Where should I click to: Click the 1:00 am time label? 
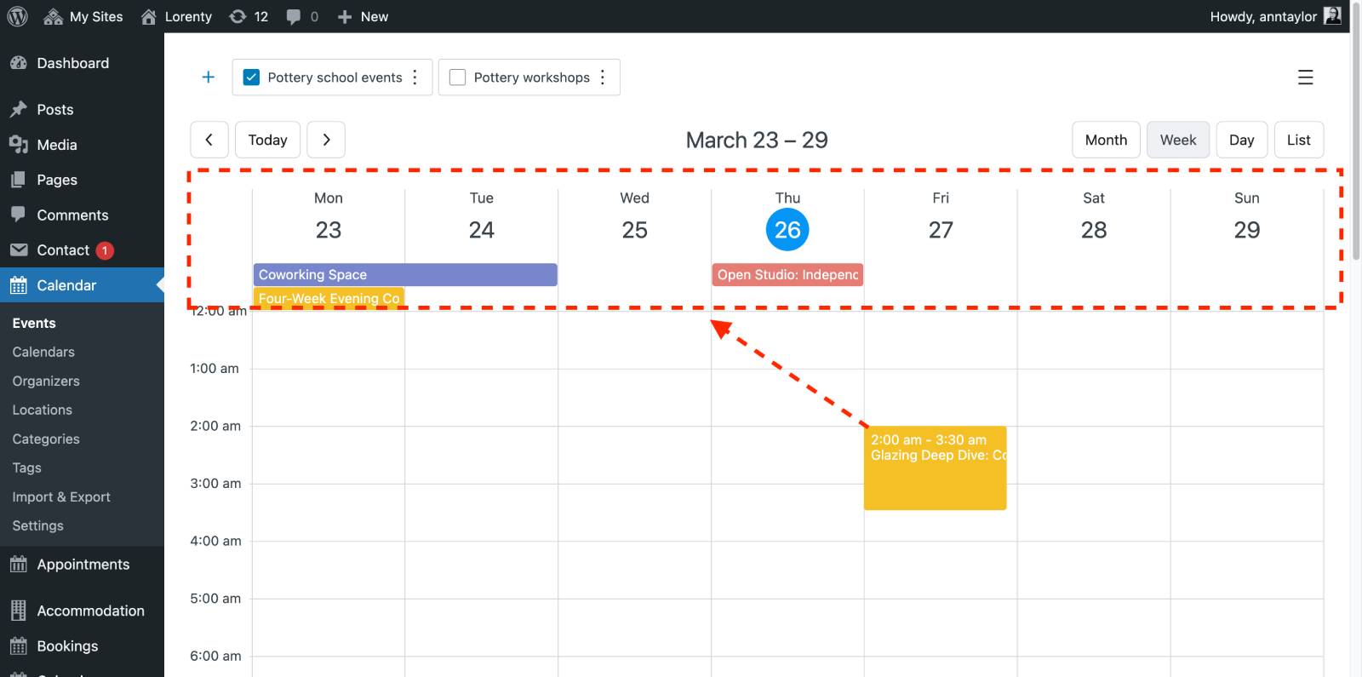pyautogui.click(x=215, y=369)
